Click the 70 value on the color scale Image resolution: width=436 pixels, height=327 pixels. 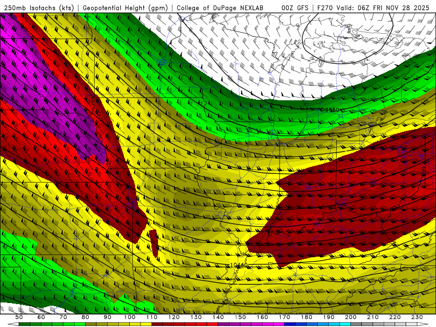coord(63,317)
